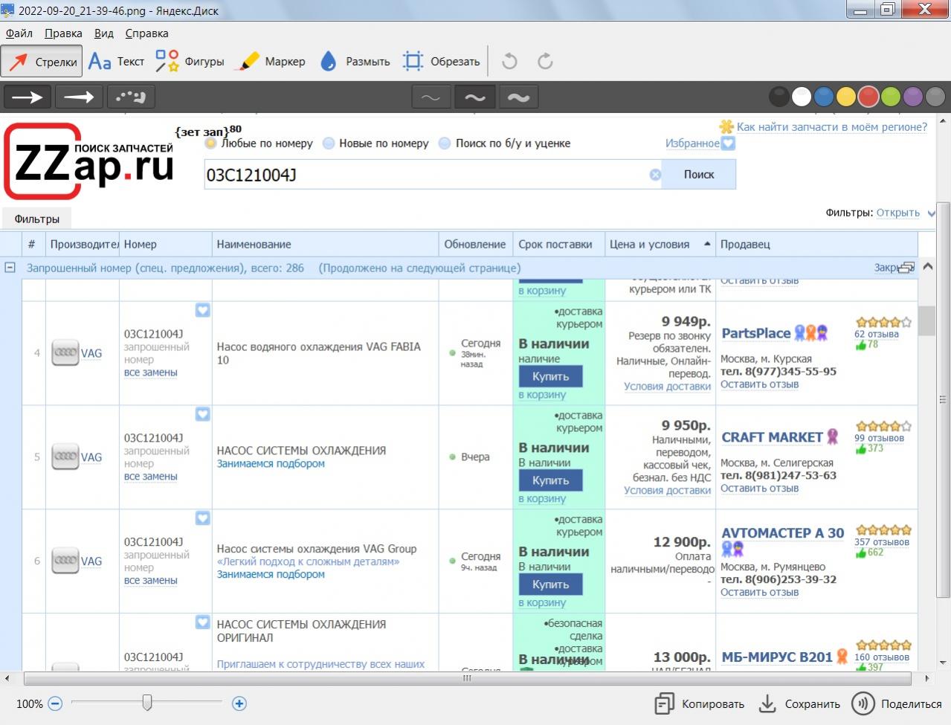Open Как найти запчасти в моём регионе link
Viewport: 951px width, 725px height.
[x=832, y=127]
